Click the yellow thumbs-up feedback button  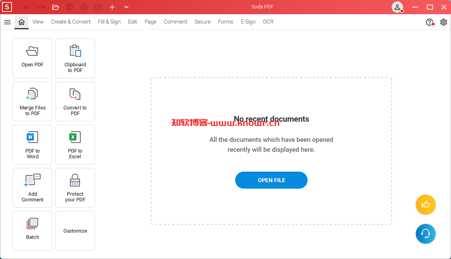425,205
